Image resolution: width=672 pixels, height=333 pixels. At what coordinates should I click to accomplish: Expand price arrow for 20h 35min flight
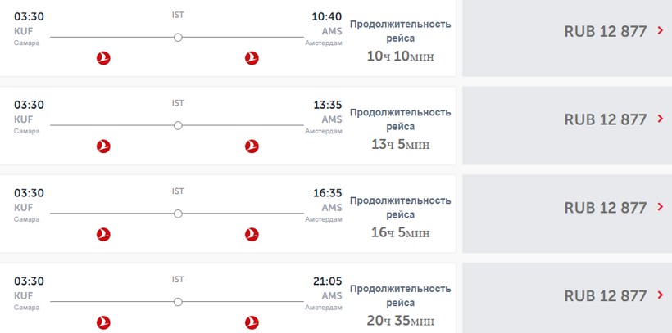[x=661, y=295]
